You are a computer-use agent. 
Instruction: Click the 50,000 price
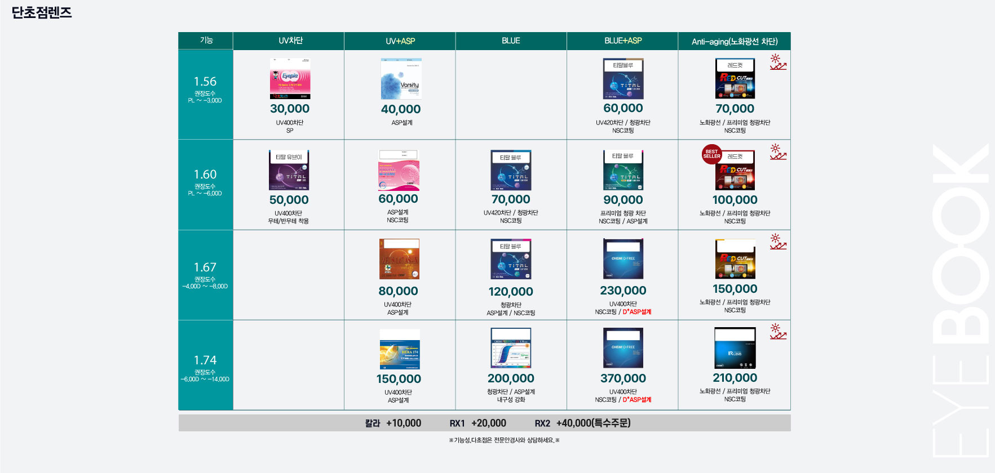[289, 200]
